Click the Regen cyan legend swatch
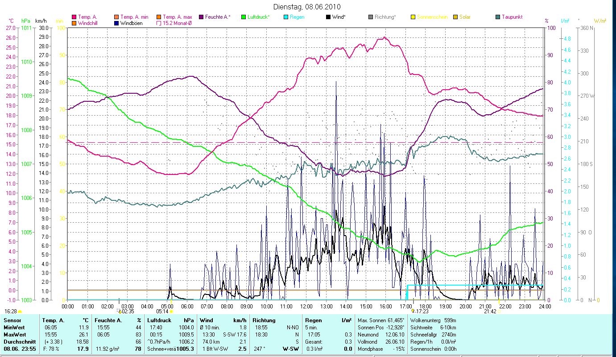Screen dimensions: 616x357 tap(286, 17)
